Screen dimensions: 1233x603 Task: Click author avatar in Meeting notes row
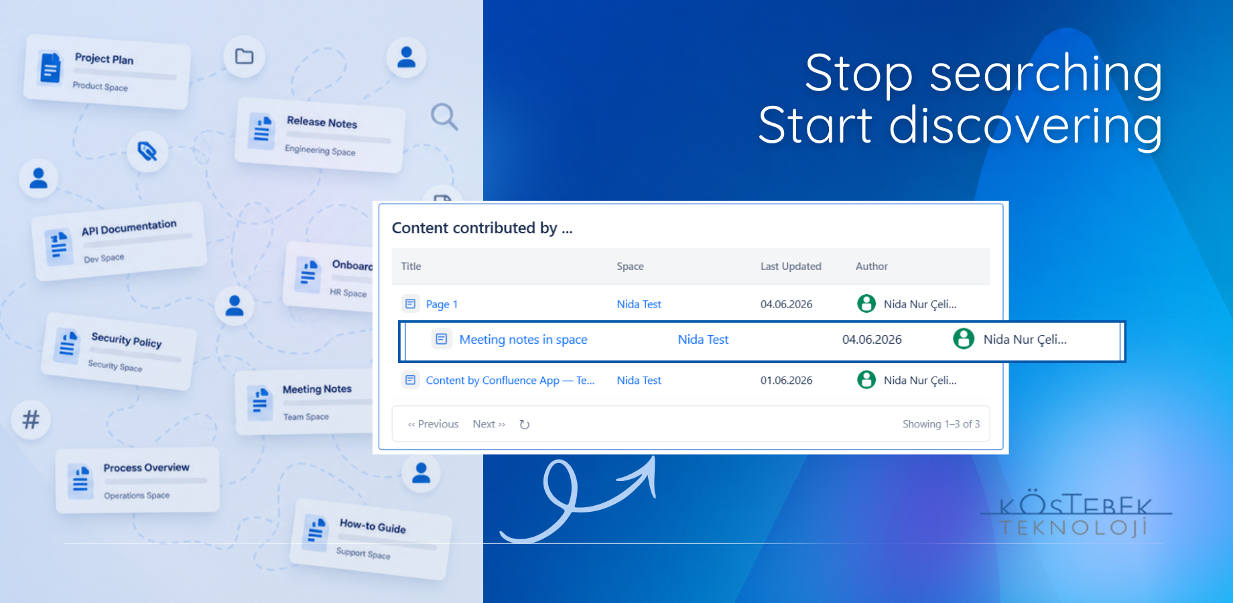[x=964, y=338]
